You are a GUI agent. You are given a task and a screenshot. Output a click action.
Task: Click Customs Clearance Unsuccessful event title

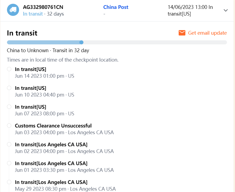tap(53, 126)
